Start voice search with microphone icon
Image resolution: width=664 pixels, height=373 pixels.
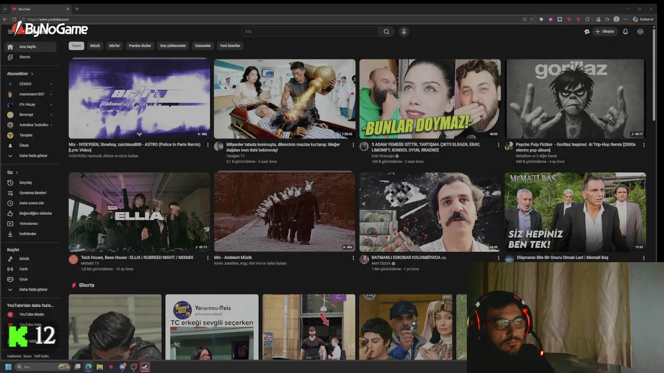click(x=404, y=32)
